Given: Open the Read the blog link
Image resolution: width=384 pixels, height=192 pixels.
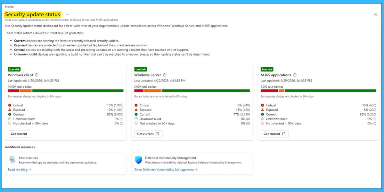Looking at the screenshot, I should [x=17, y=169].
